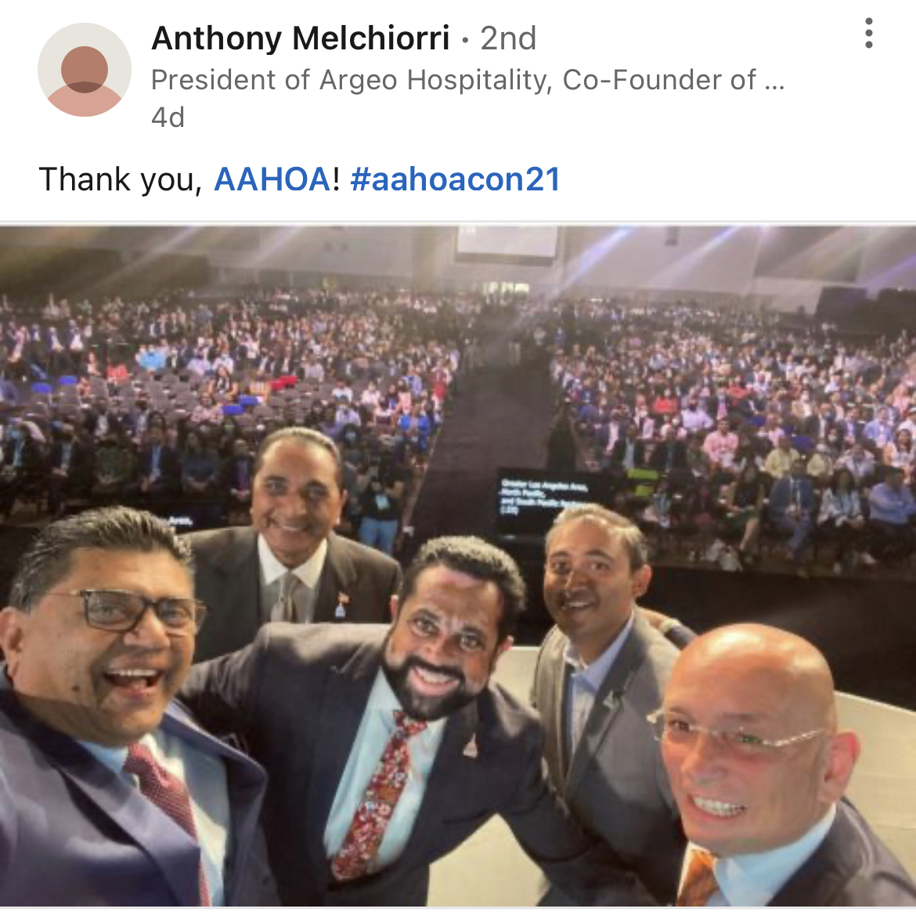Open the #aahoacon21 hashtag
916x923 pixels.
[455, 179]
